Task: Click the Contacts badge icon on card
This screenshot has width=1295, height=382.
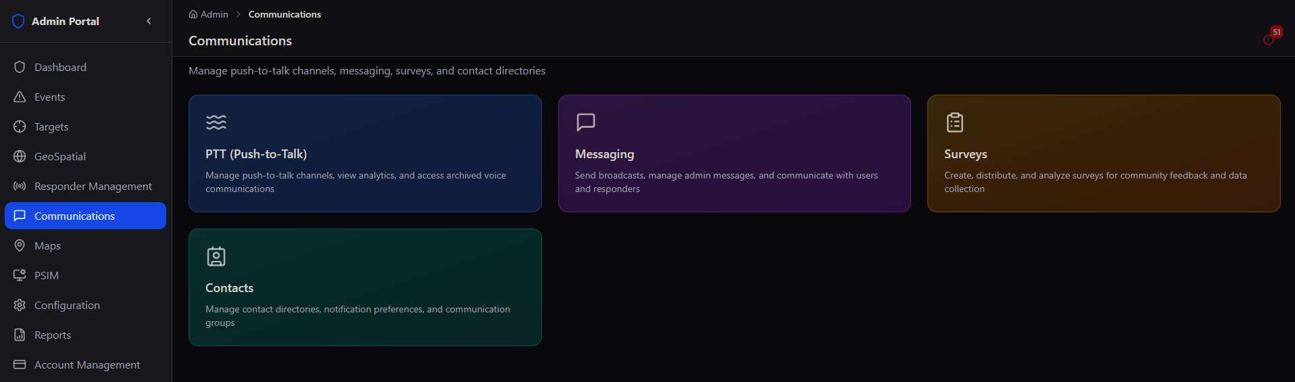Action: coord(216,256)
